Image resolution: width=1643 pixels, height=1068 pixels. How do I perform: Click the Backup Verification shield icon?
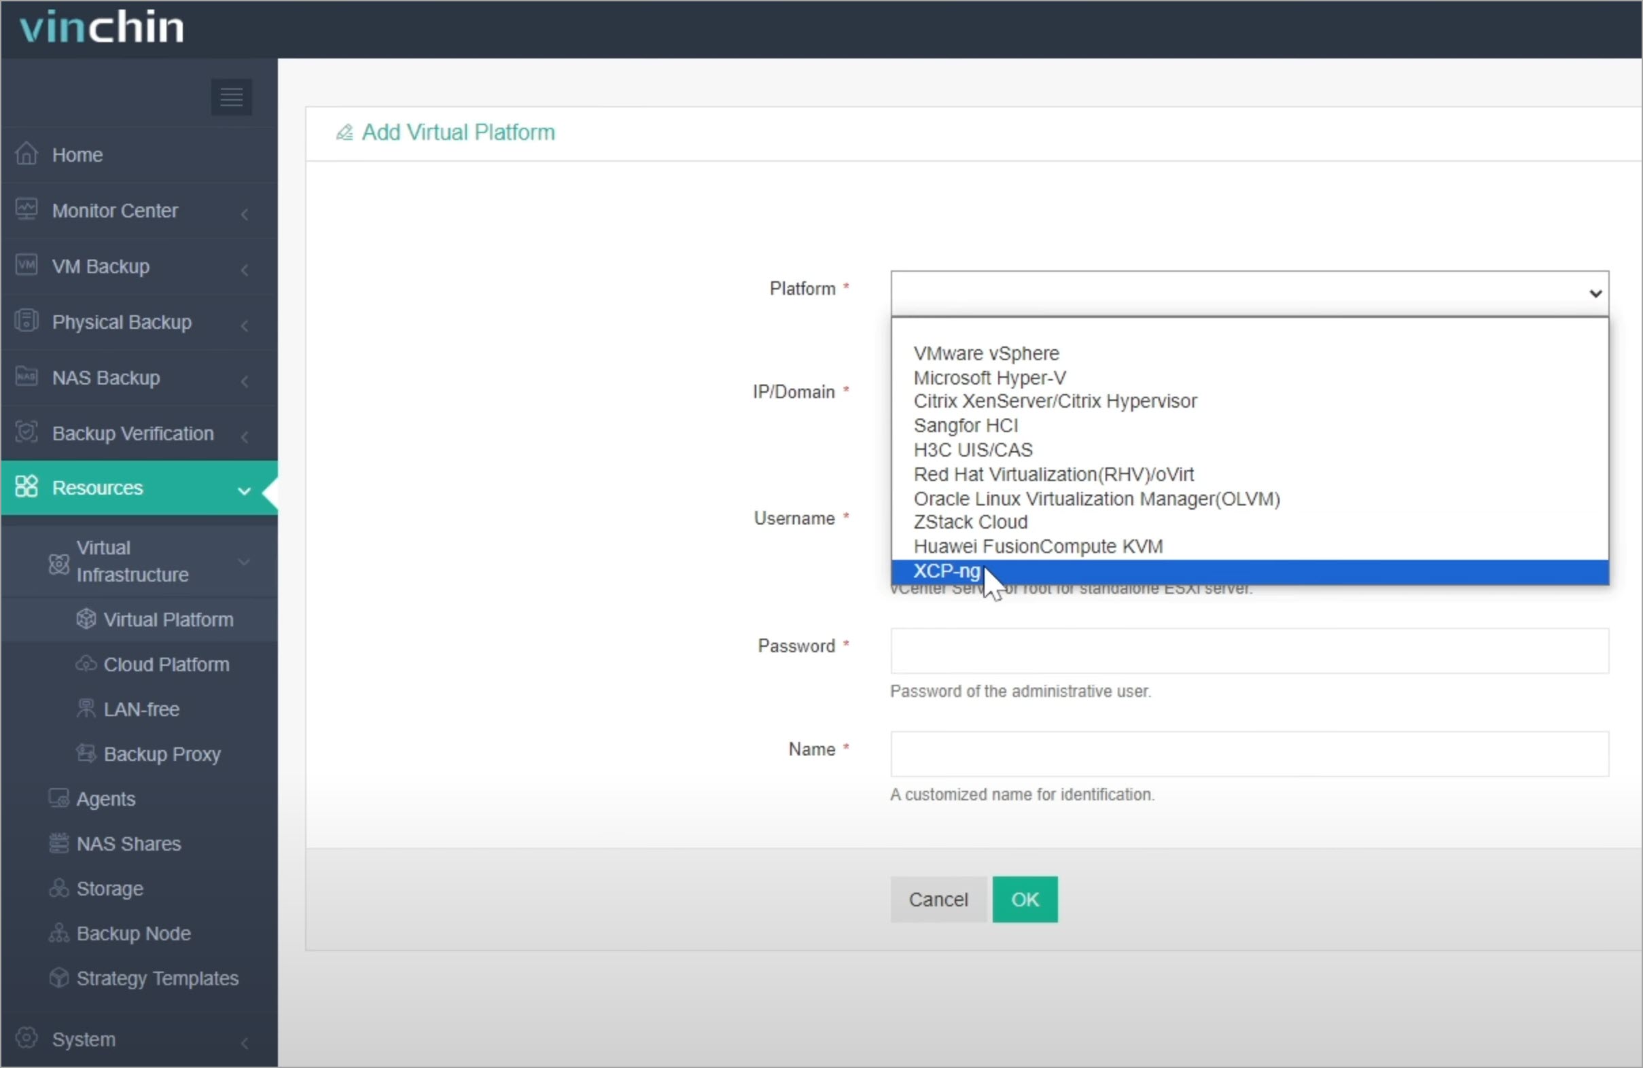tap(26, 432)
